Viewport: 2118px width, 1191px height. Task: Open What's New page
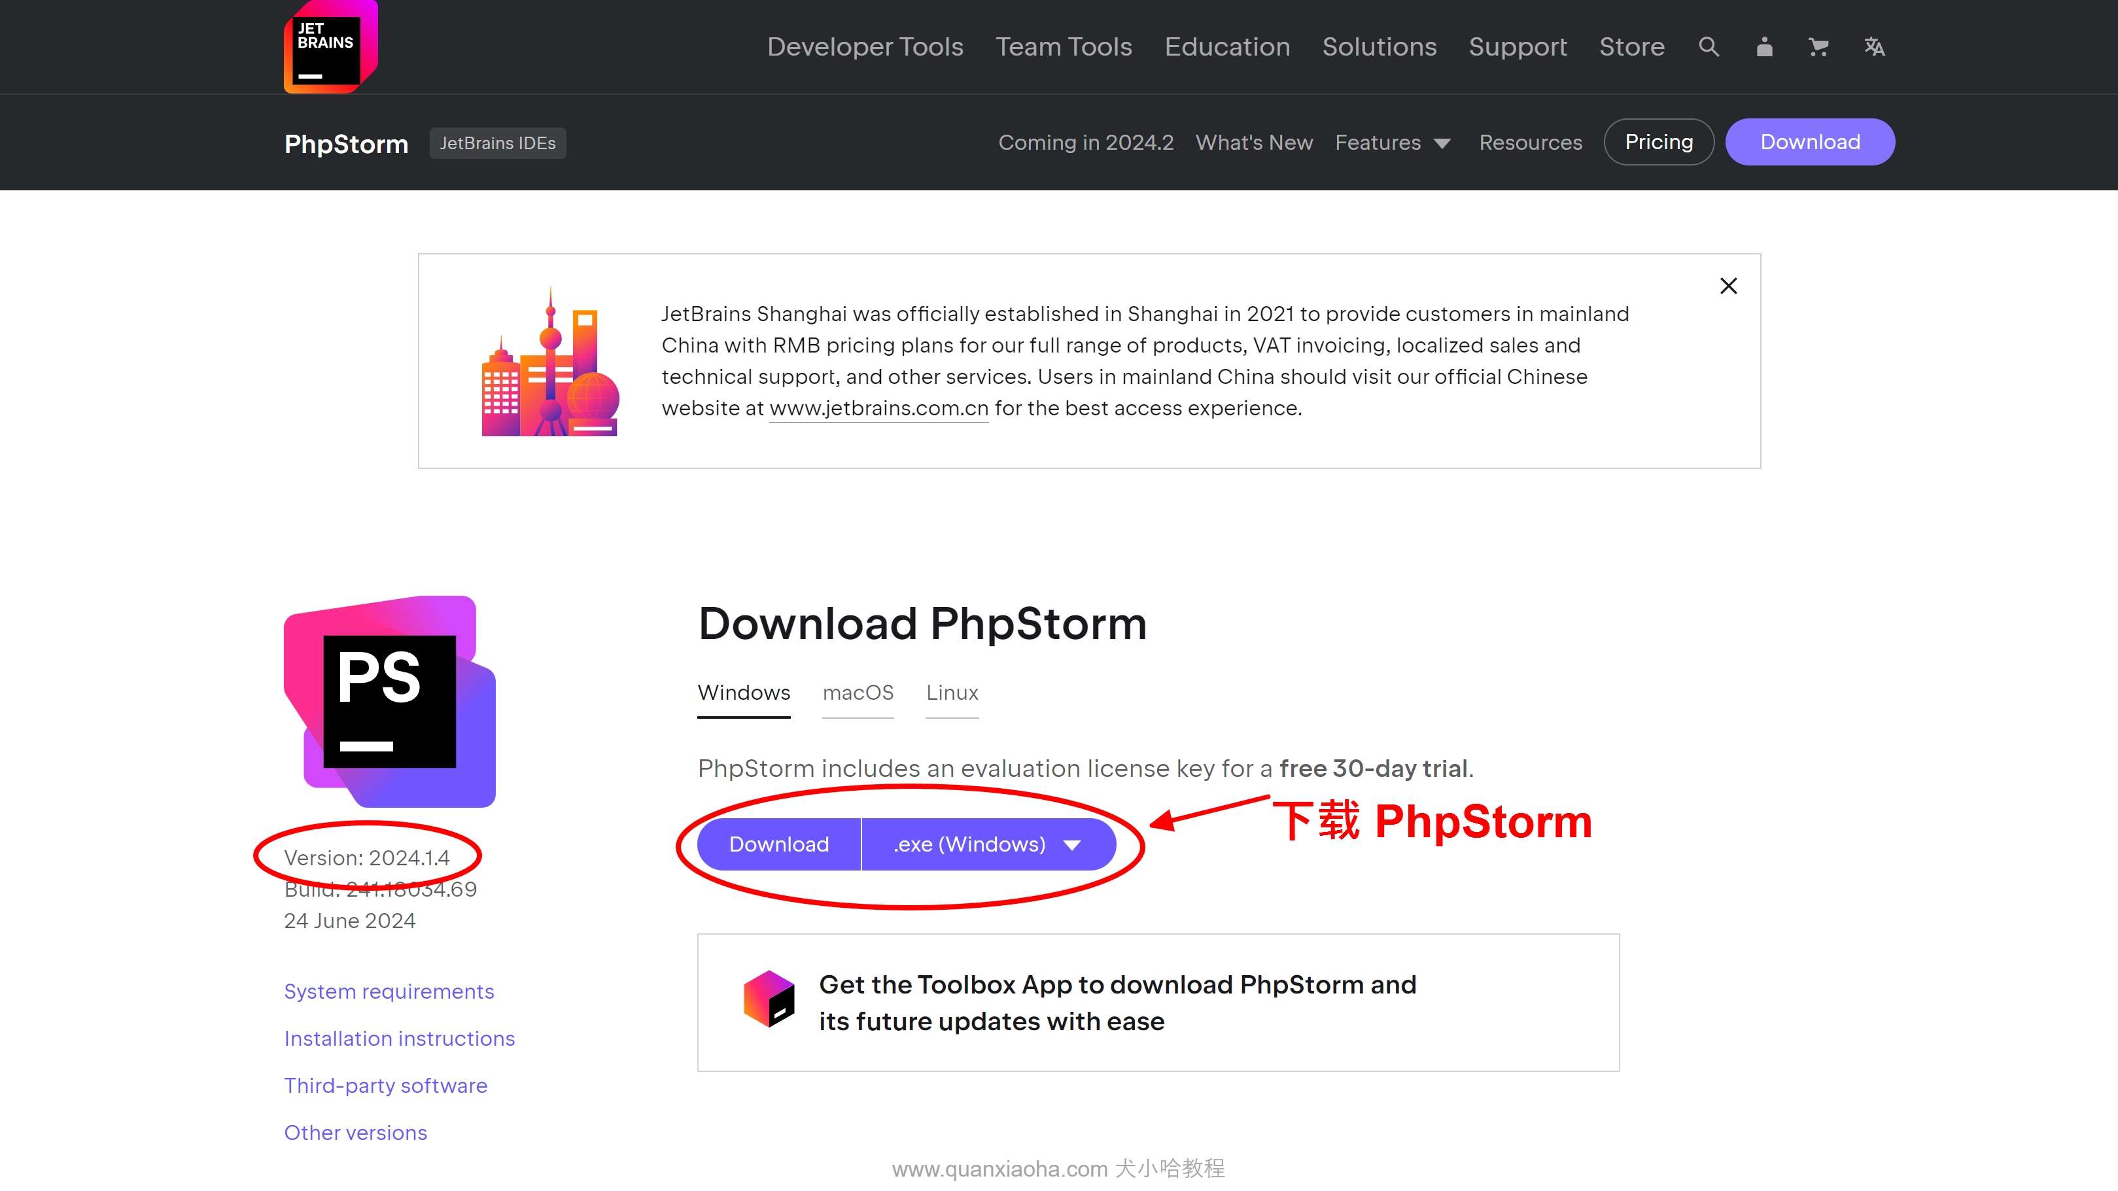(x=1254, y=142)
